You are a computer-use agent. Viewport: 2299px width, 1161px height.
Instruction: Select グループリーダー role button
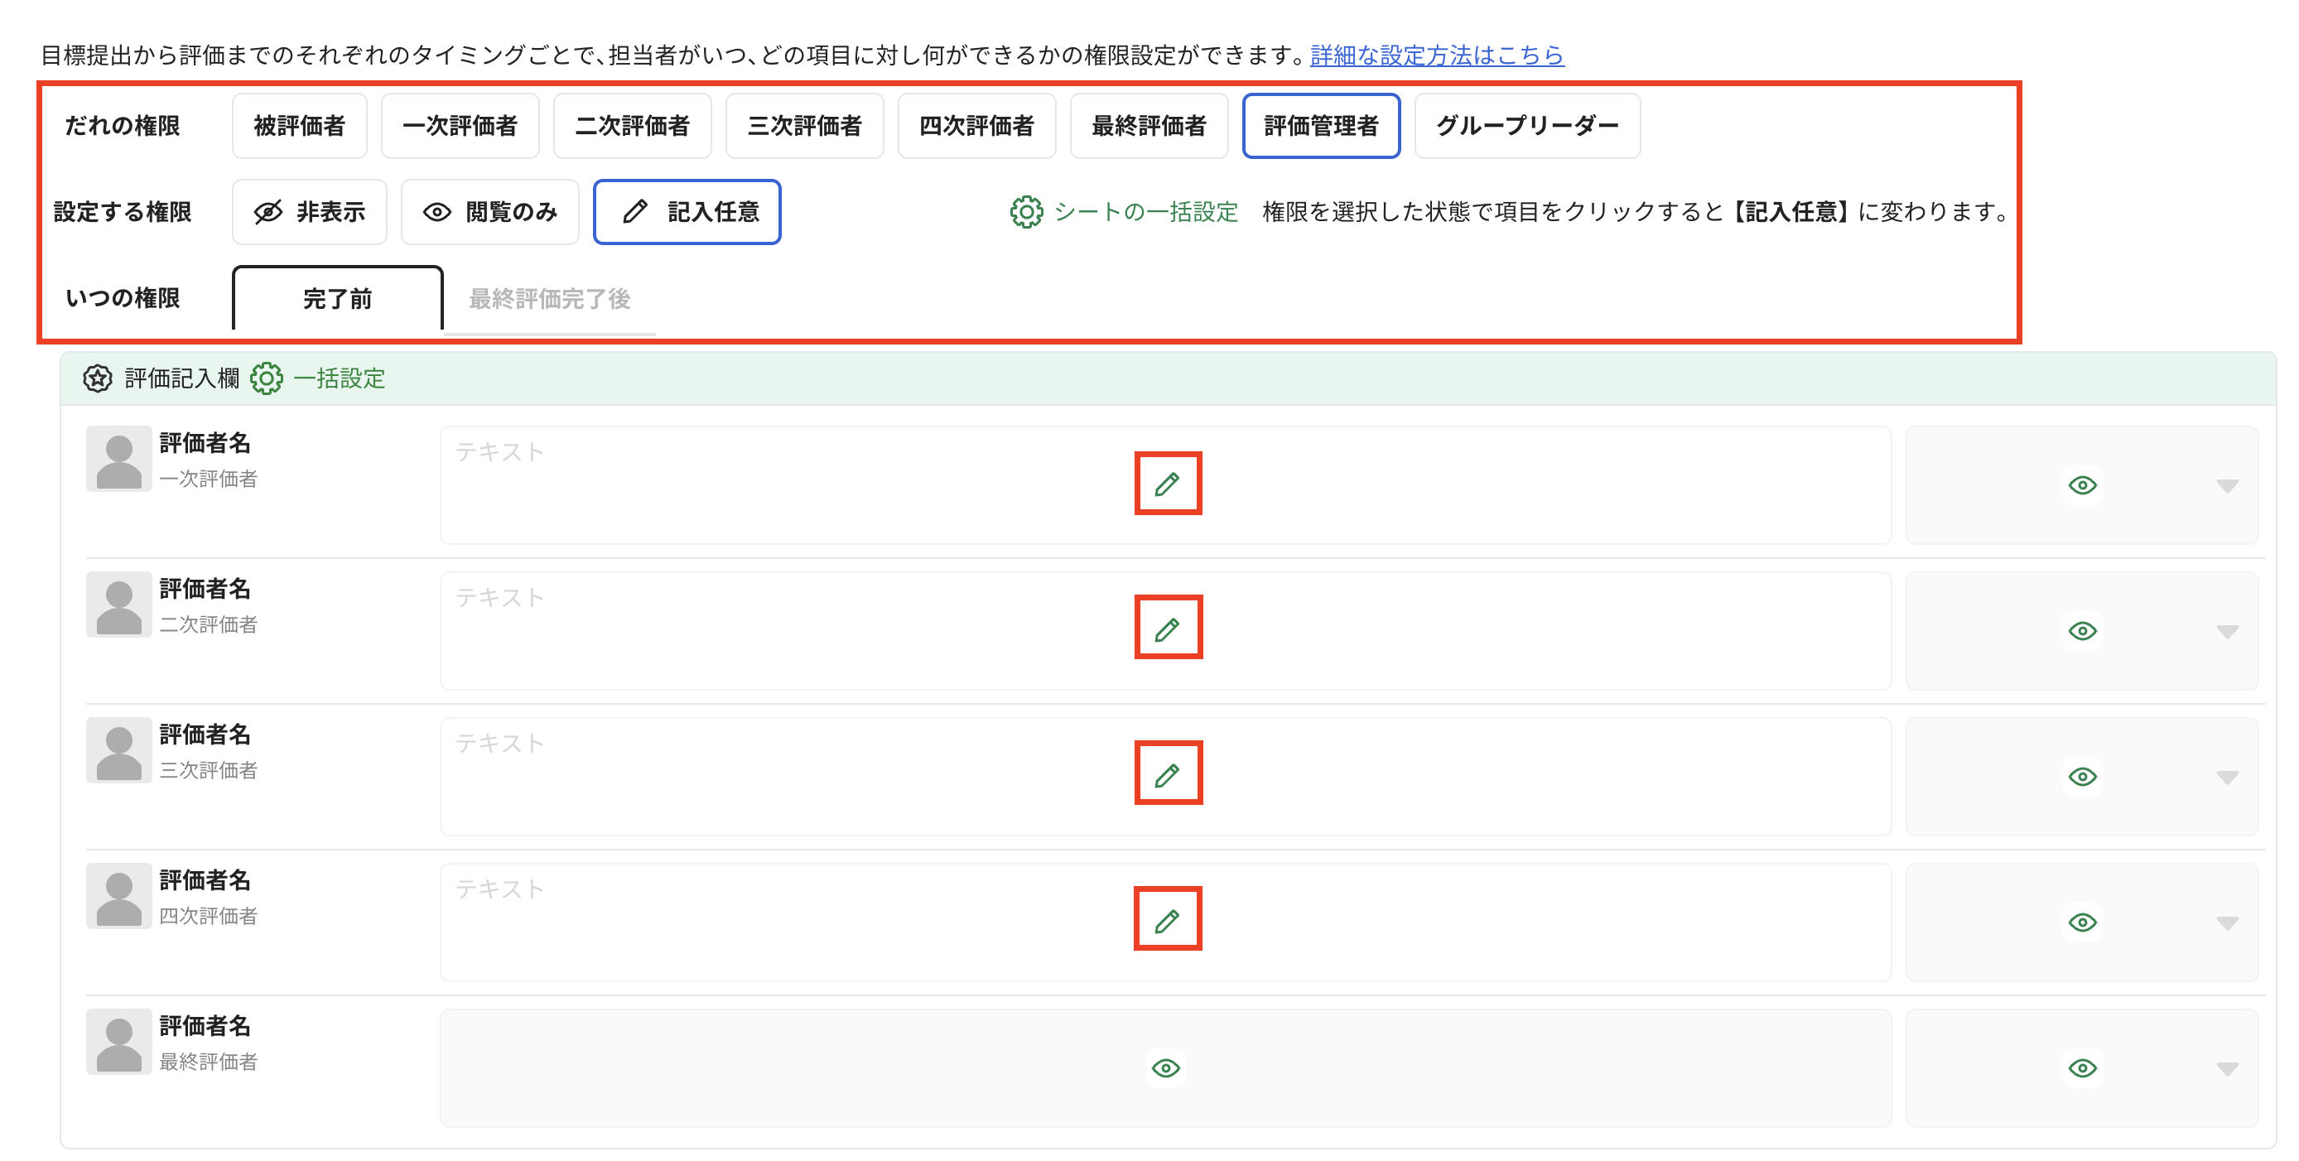(x=1527, y=125)
